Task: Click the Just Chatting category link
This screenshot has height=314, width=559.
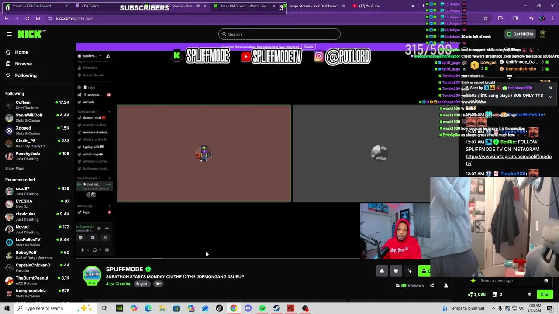Action: click(118, 284)
